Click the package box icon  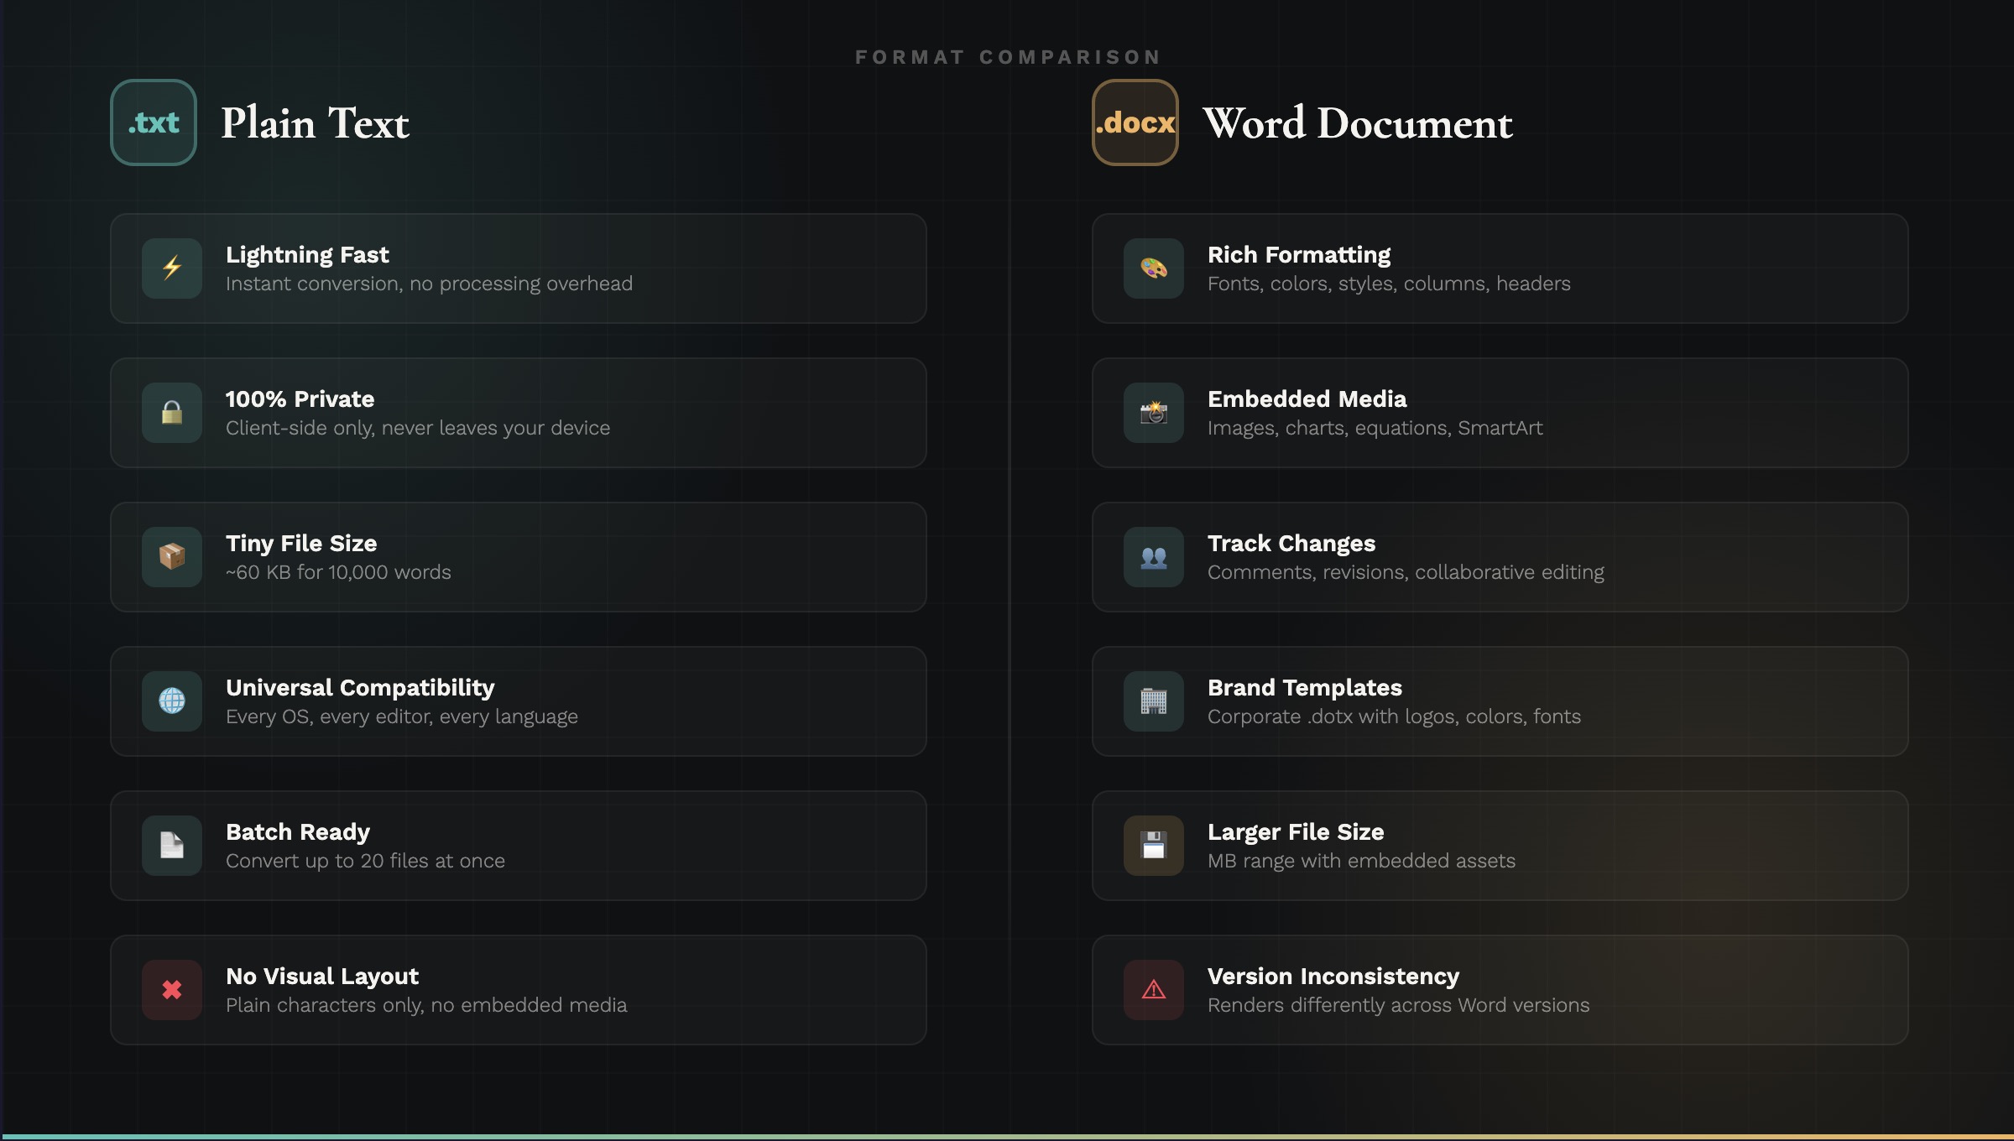[172, 557]
